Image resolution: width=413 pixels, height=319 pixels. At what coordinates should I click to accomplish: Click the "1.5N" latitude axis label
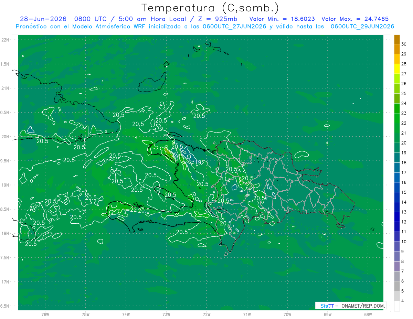coord(5,64)
